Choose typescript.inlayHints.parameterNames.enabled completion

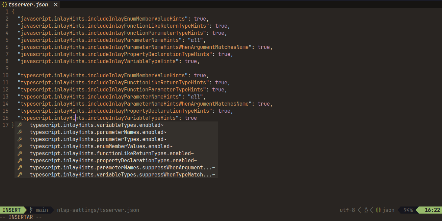(116, 132)
